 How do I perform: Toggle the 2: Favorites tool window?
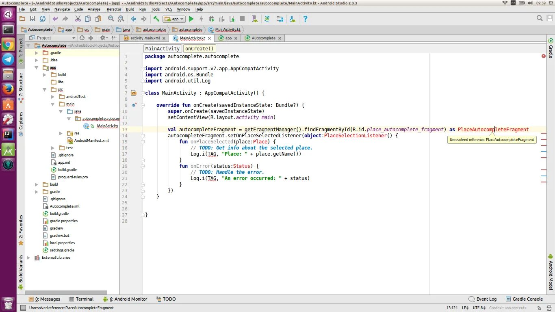click(x=21, y=230)
